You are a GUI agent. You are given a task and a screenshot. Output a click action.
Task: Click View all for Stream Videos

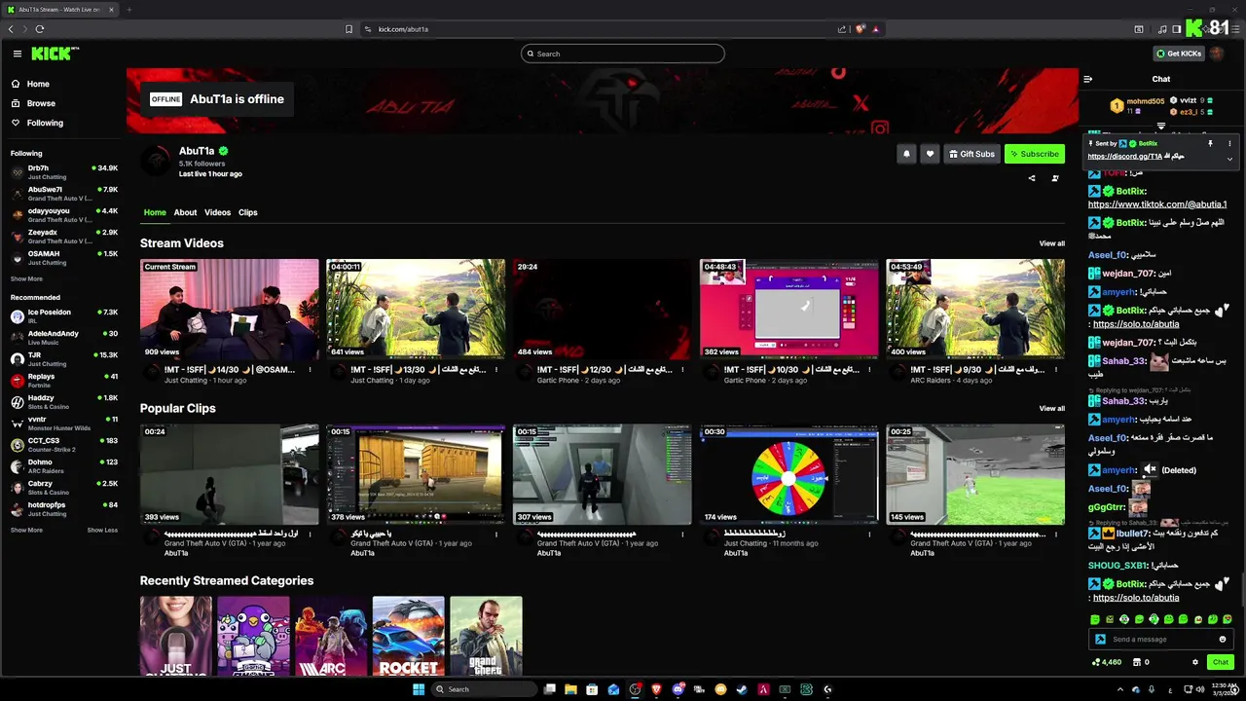pyautogui.click(x=1051, y=243)
